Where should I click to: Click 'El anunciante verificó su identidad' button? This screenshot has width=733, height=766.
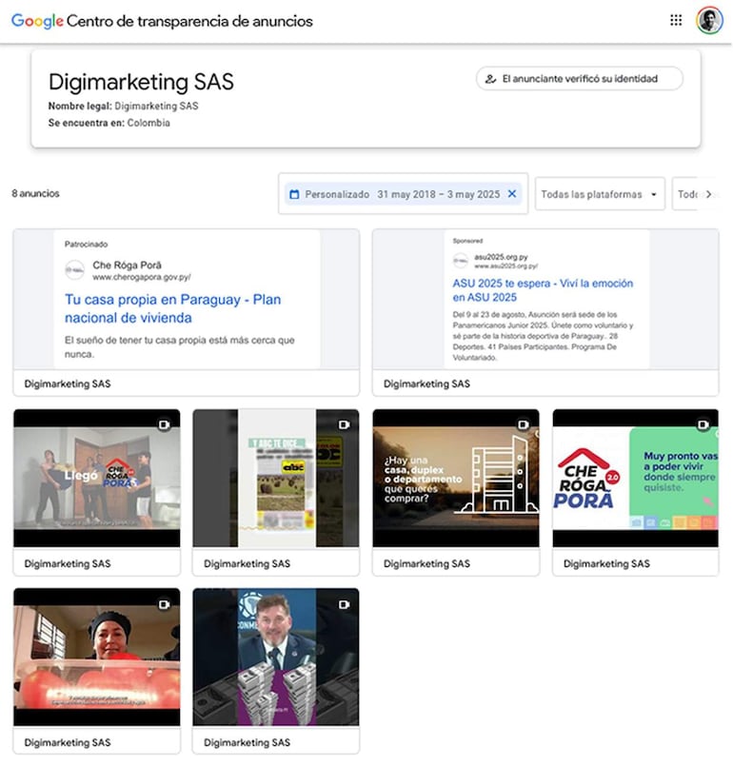[579, 79]
